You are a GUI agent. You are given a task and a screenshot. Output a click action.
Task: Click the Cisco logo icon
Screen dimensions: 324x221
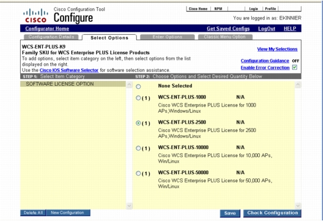pyautogui.click(x=35, y=15)
